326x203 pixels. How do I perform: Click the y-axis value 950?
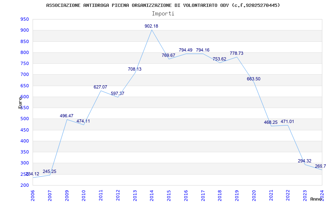(x=24, y=19)
